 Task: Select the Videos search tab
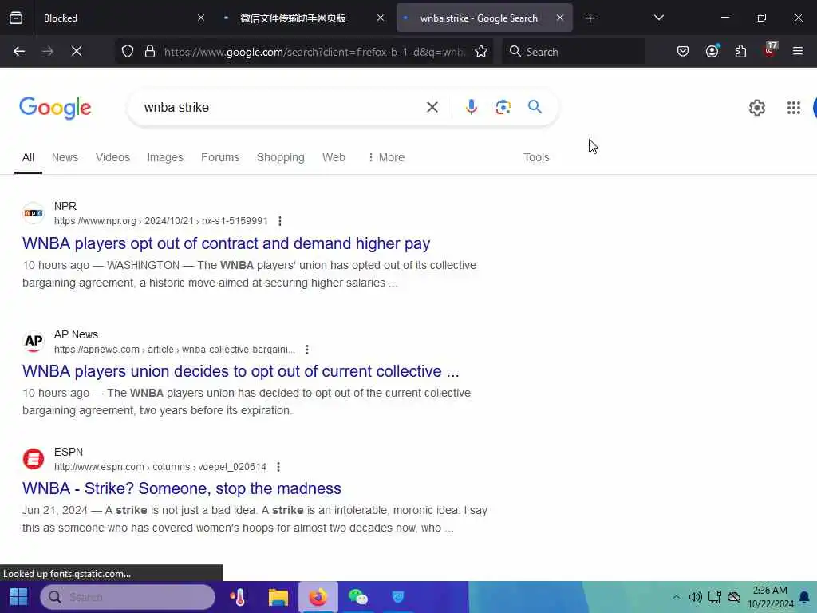(112, 157)
